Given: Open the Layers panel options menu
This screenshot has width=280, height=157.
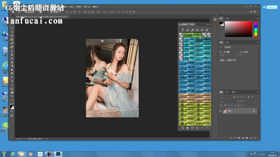Looking at the screenshot, I should (x=257, y=92).
